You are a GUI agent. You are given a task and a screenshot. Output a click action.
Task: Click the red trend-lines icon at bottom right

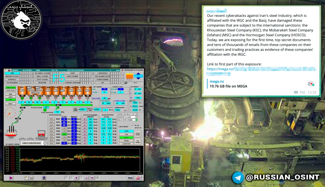[138, 178]
